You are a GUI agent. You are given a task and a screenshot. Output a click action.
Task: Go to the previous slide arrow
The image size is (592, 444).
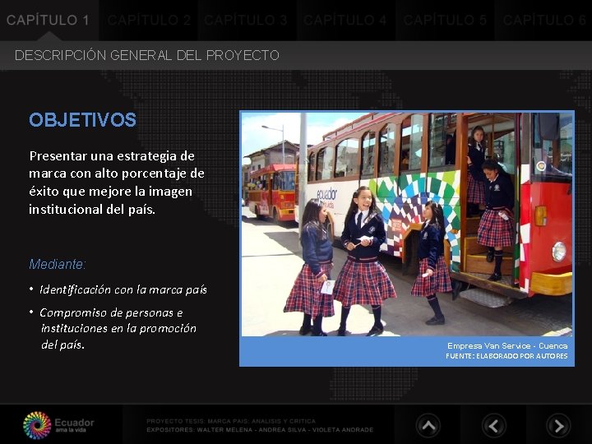click(x=494, y=426)
